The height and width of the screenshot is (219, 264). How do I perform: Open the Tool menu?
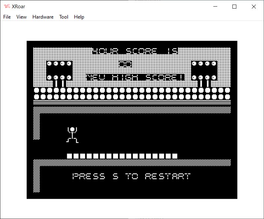click(64, 17)
